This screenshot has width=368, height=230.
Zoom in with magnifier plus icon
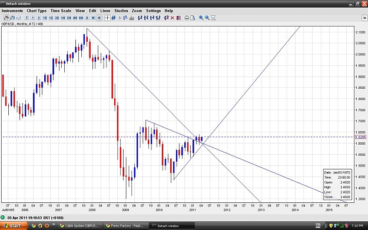tap(201, 18)
